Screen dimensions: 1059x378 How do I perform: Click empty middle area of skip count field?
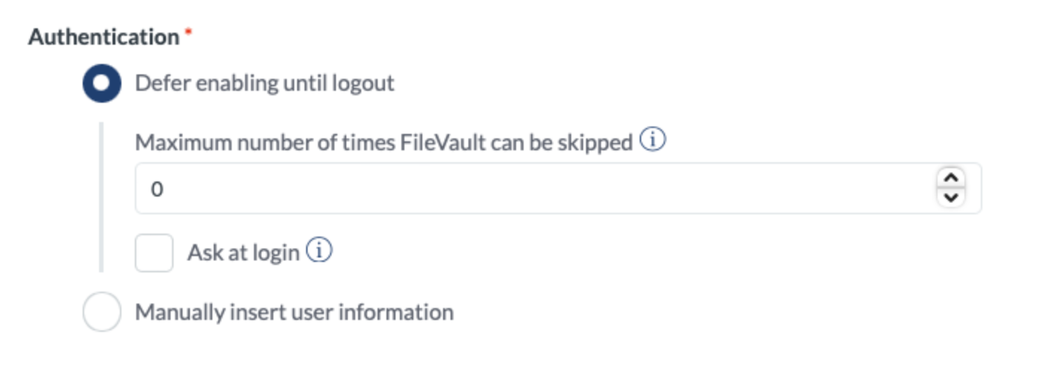(x=536, y=189)
